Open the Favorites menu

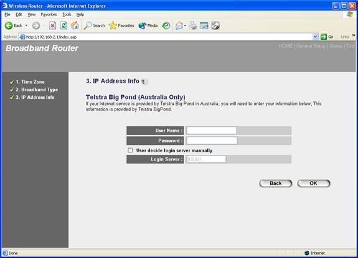[49, 14]
